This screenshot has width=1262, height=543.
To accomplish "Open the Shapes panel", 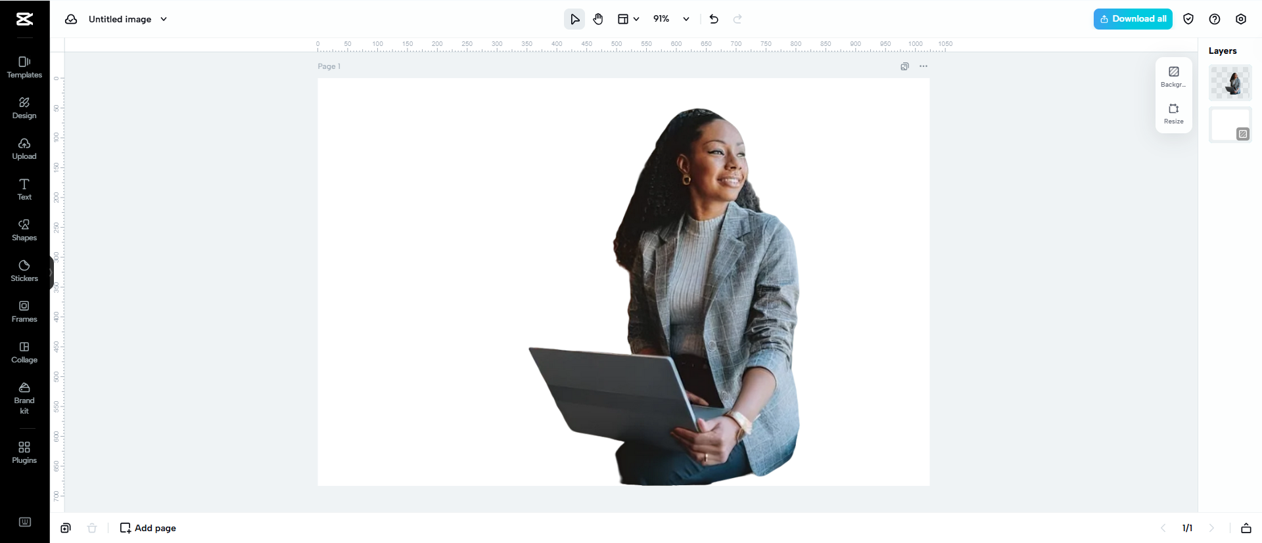I will click(24, 230).
